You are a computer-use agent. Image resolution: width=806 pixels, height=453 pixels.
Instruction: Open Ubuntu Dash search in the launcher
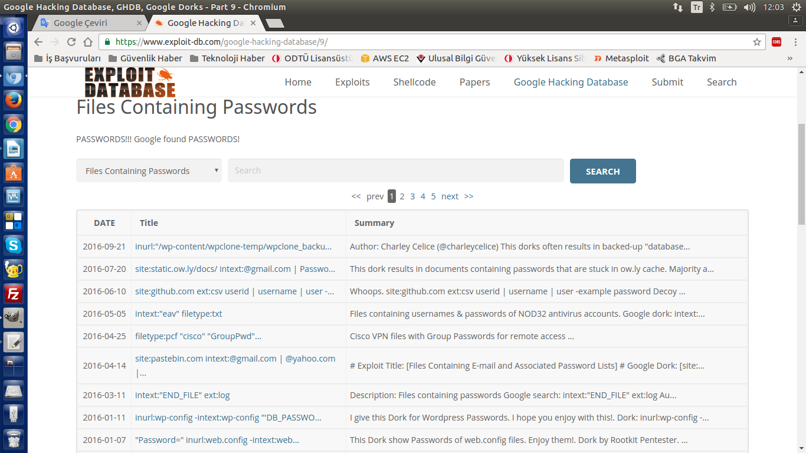pyautogui.click(x=14, y=27)
